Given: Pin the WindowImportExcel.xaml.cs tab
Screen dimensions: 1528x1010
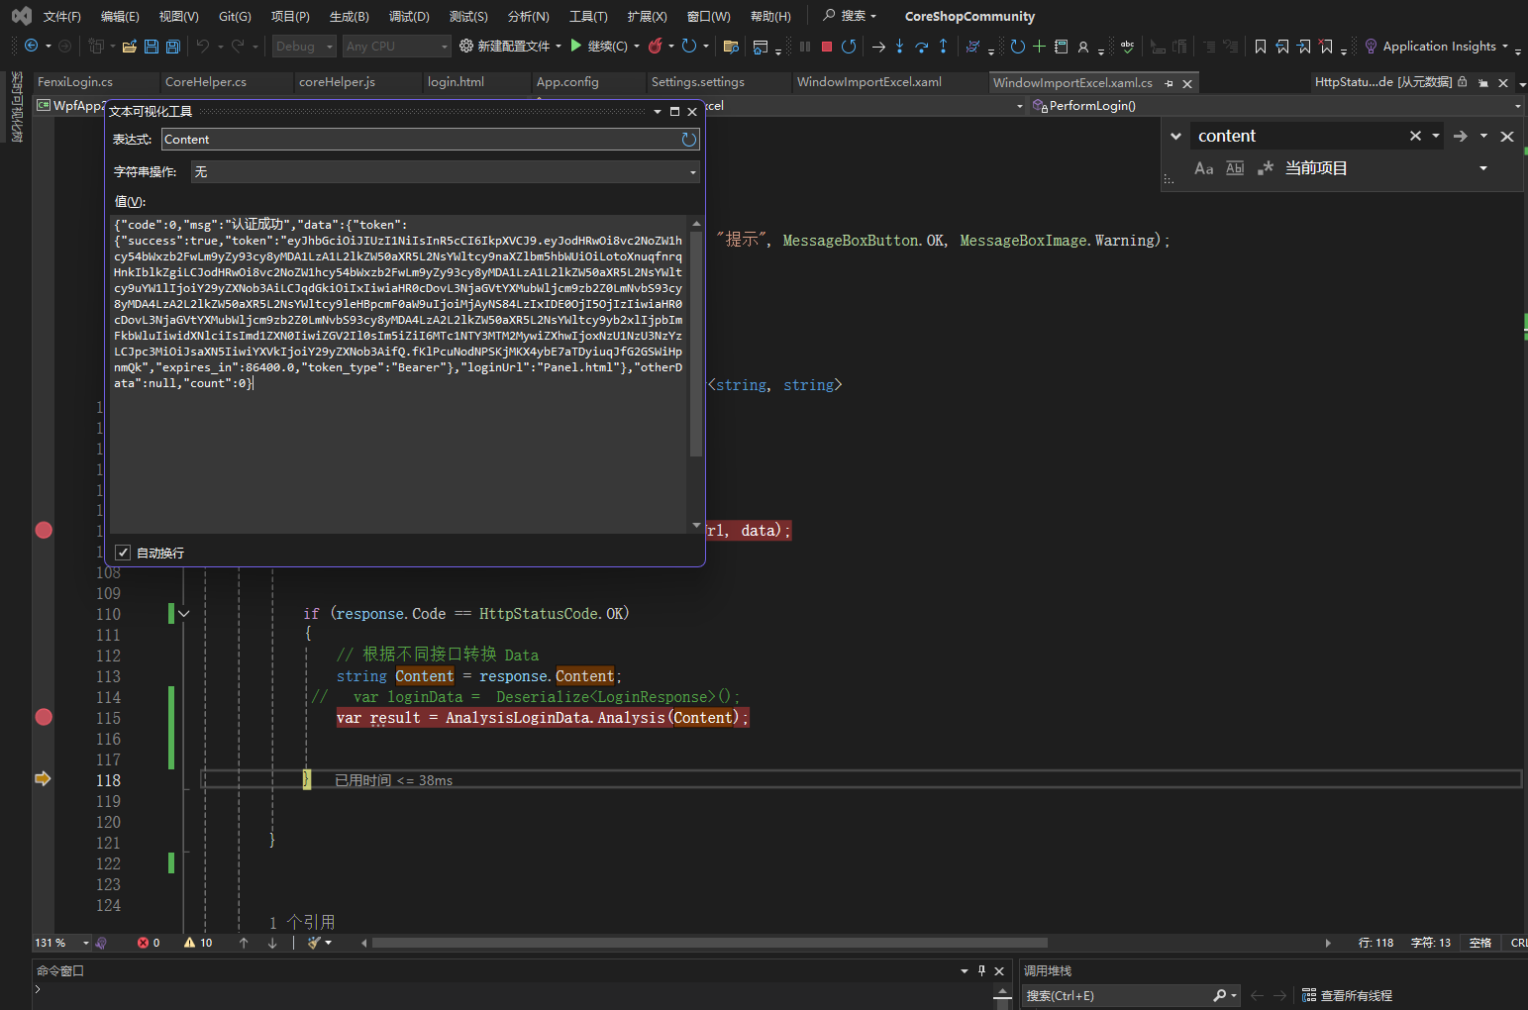Looking at the screenshot, I should (x=1169, y=83).
